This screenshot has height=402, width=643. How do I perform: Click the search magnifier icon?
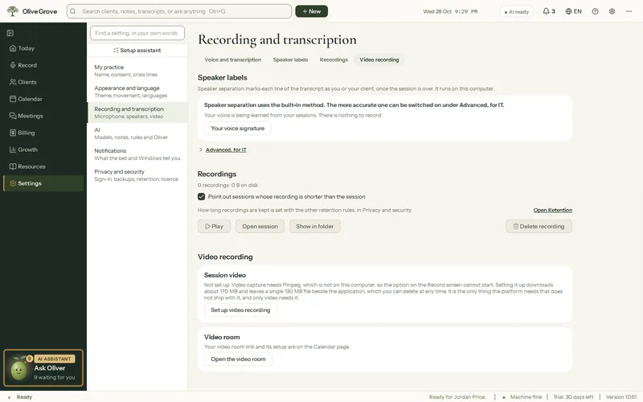[72, 11]
